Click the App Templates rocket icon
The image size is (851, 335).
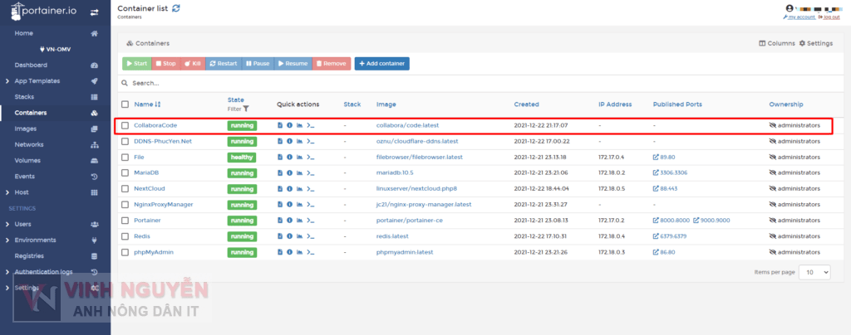pyautogui.click(x=95, y=81)
